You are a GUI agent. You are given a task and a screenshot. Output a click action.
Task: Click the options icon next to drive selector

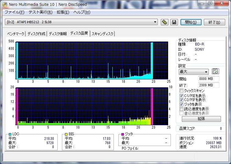point(164,22)
